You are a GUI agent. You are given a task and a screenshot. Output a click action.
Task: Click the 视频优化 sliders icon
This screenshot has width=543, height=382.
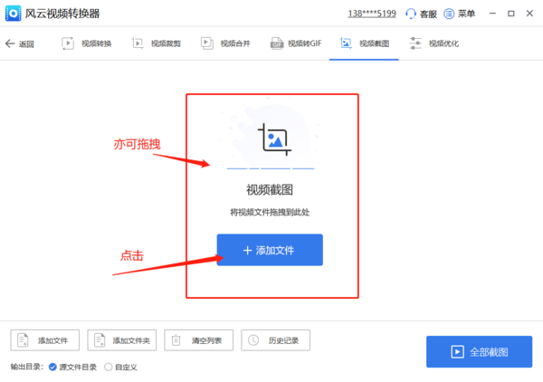coord(415,43)
